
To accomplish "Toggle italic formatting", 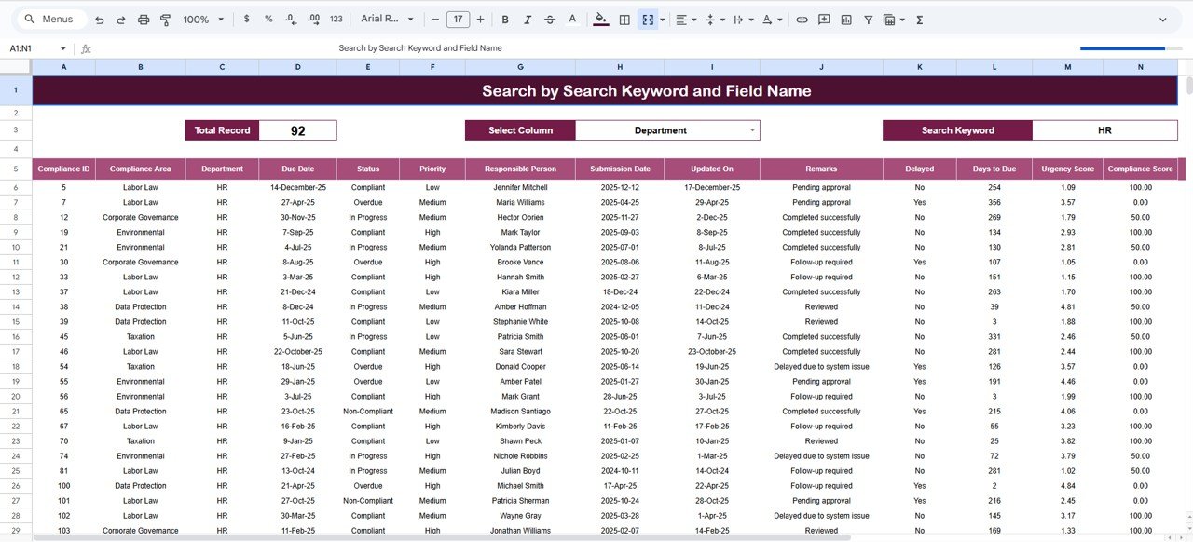I will click(x=527, y=19).
